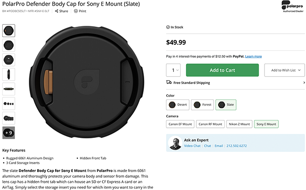Click the Share icon
The image size is (306, 190).
click(x=56, y=11)
